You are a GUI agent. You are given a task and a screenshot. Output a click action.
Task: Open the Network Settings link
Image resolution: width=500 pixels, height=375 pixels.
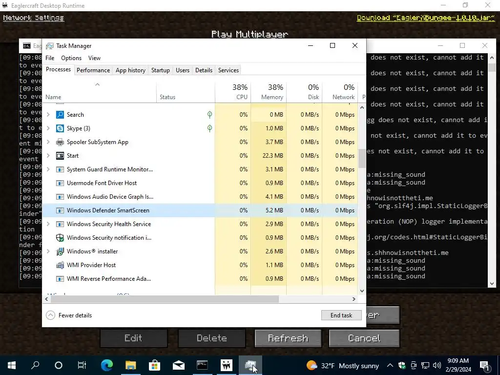[x=34, y=18]
